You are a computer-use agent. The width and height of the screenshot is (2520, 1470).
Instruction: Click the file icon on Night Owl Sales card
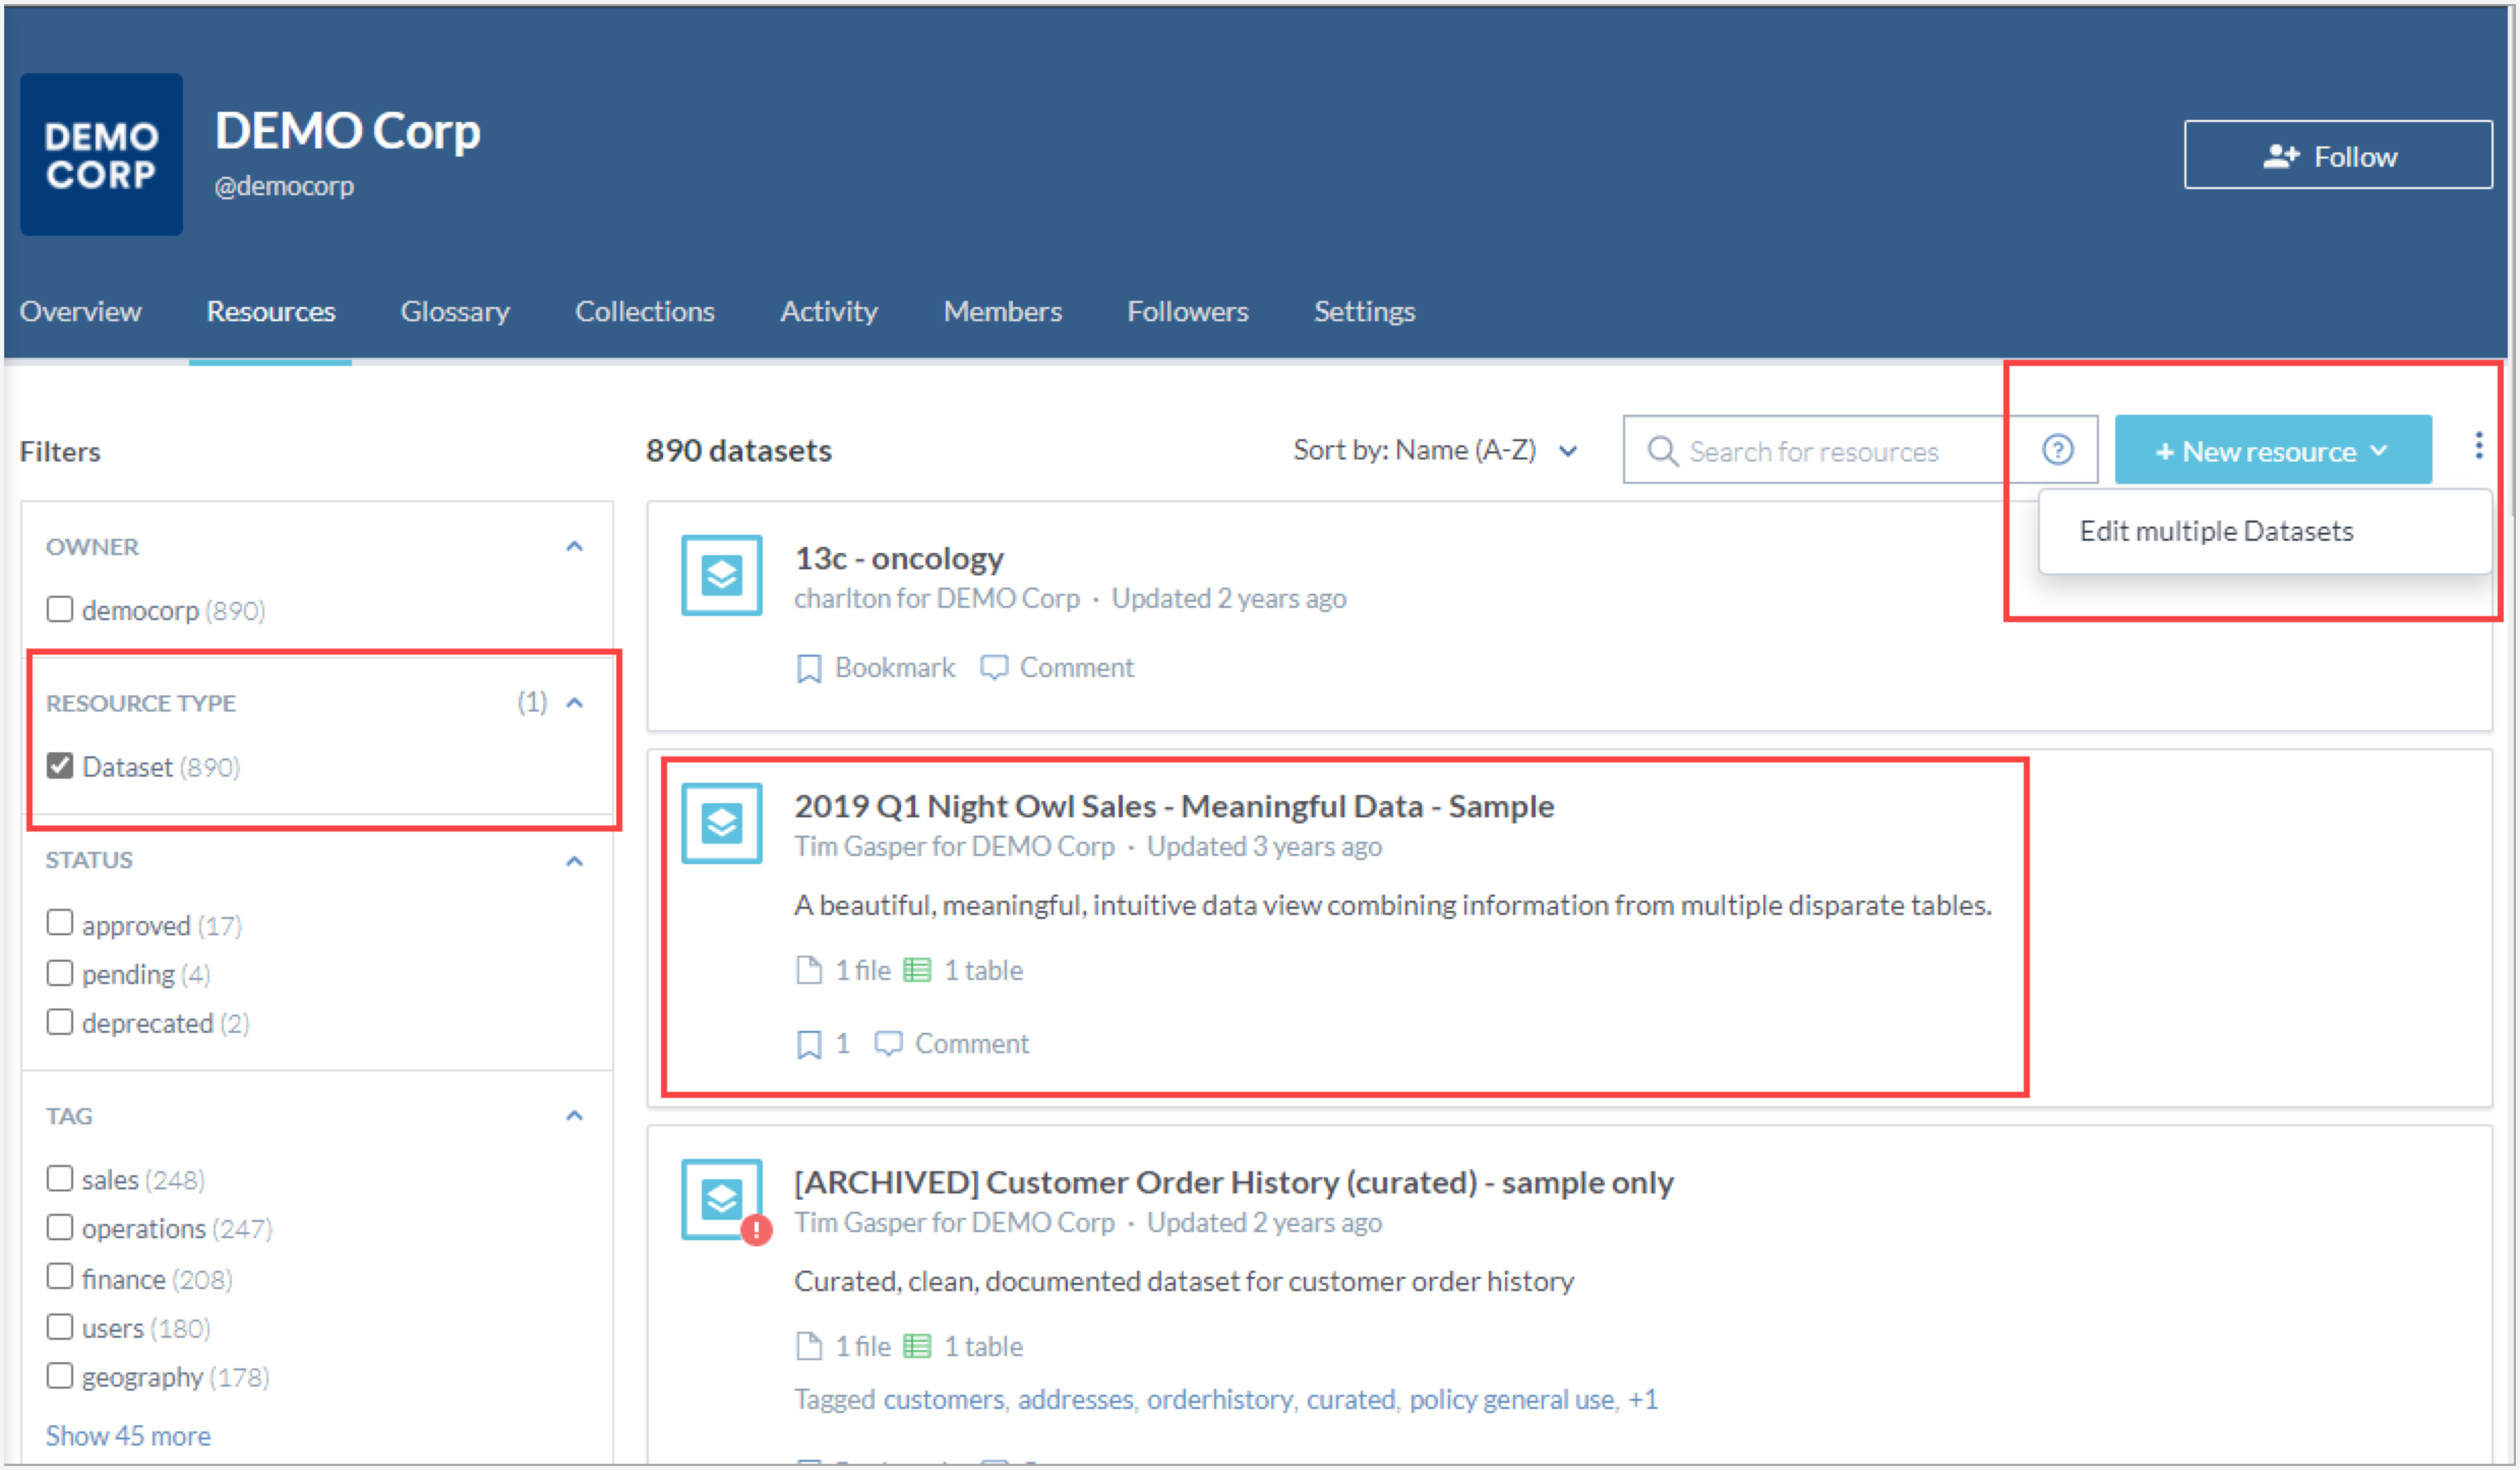coord(808,970)
